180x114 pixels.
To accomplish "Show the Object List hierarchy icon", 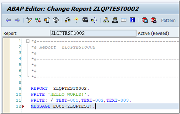I will pyautogui.click(x=106, y=20).
